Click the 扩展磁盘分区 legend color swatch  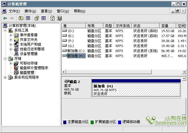click(92, 122)
